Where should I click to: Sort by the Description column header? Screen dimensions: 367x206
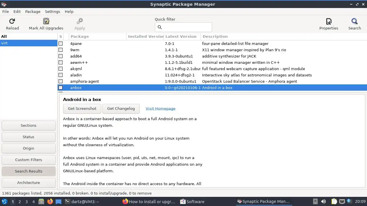click(284, 36)
